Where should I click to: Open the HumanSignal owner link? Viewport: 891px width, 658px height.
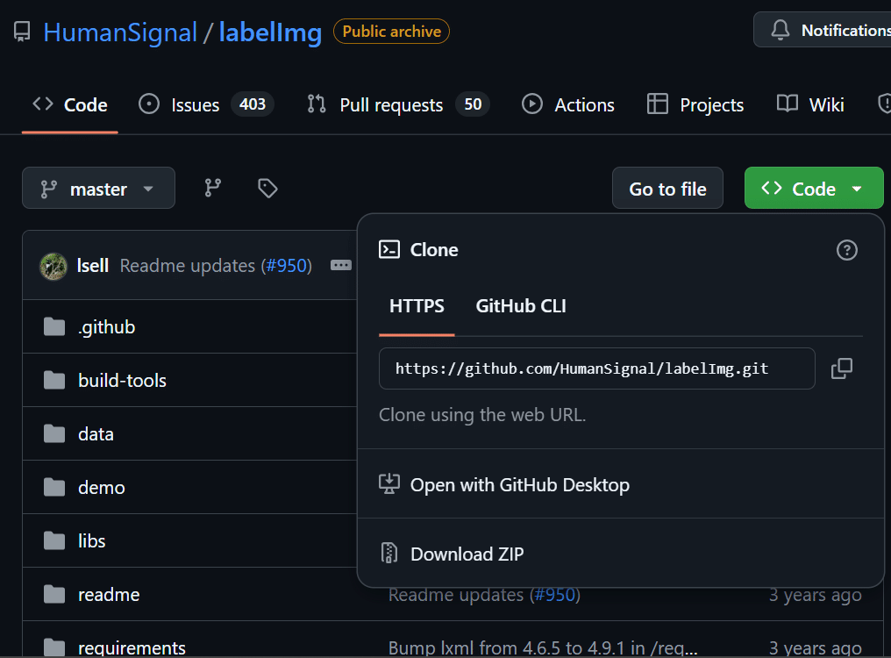120,32
